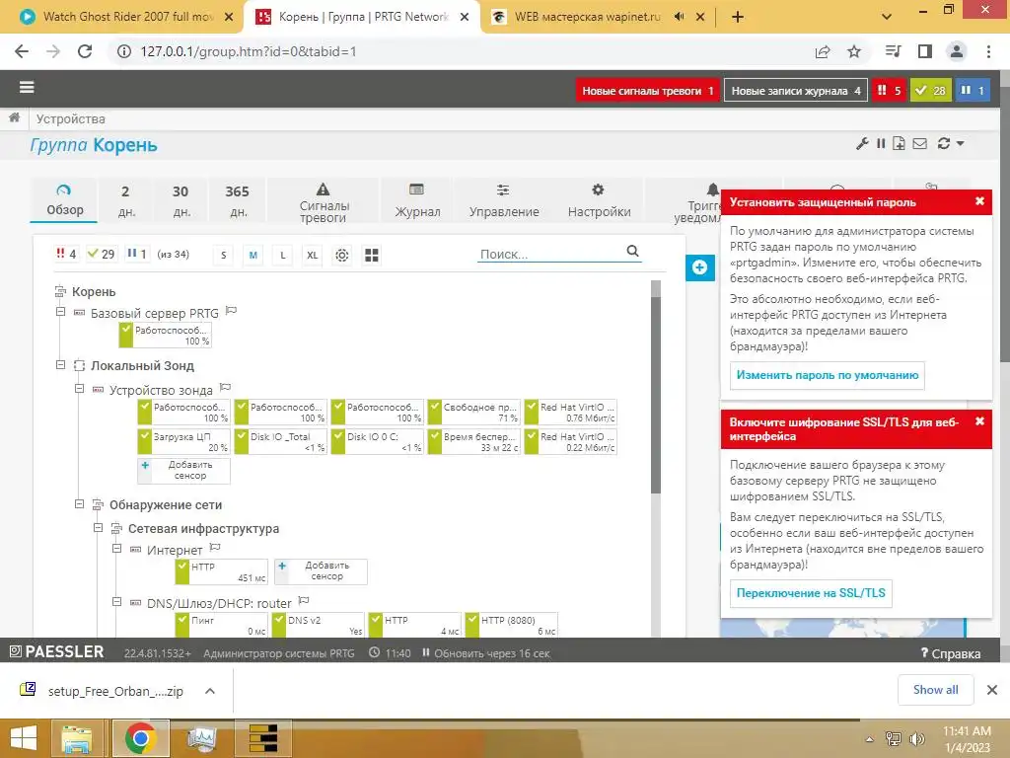Open the 30 дн. tab
The width and height of the screenshot is (1010, 758).
[180, 201]
